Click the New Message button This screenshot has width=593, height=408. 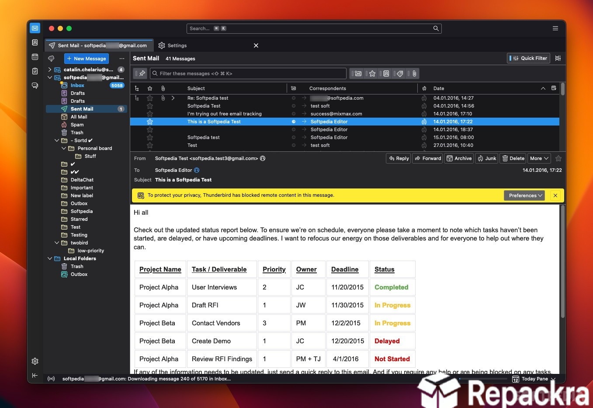click(87, 59)
